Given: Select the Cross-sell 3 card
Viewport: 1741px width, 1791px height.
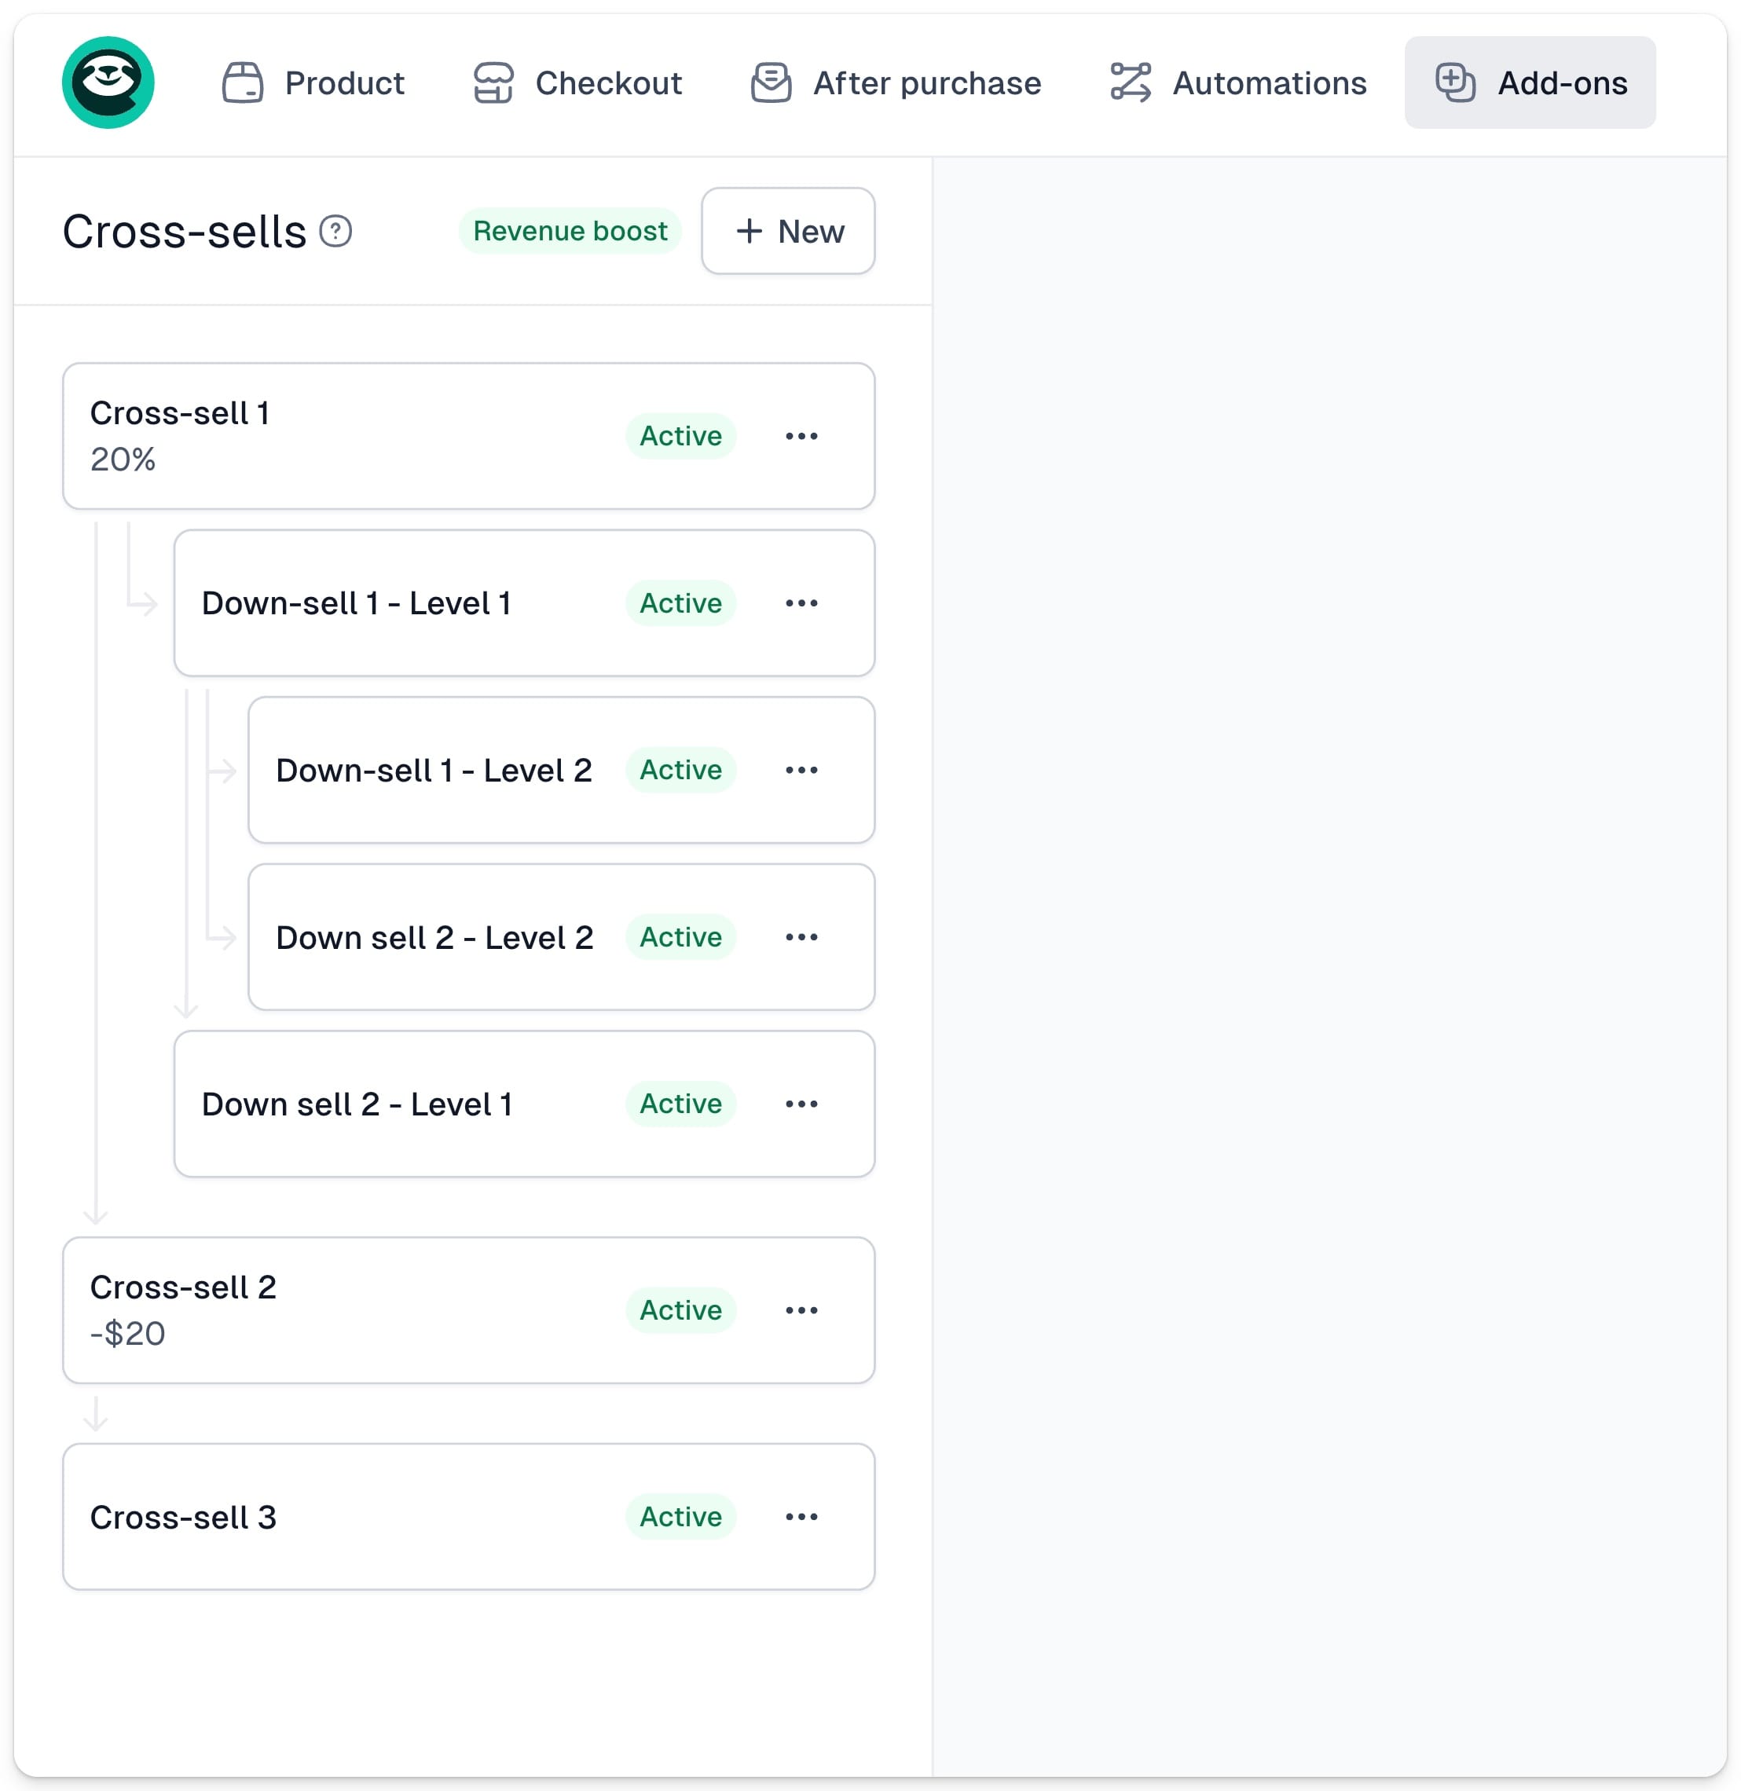Looking at the screenshot, I should click(x=468, y=1517).
